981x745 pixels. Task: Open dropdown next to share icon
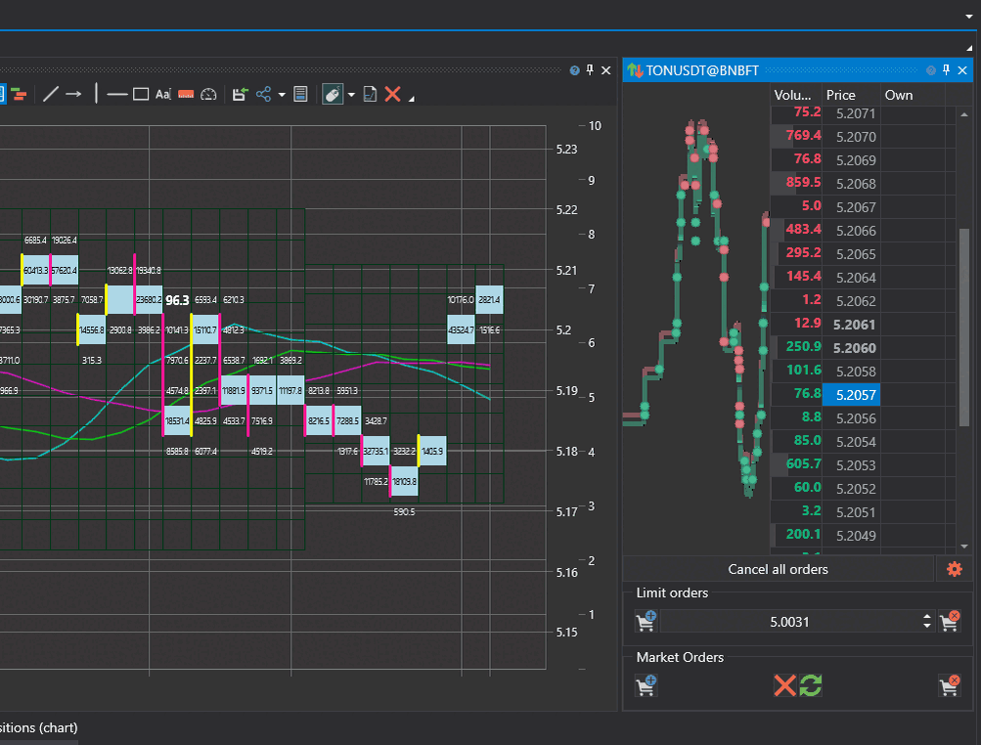pos(280,93)
